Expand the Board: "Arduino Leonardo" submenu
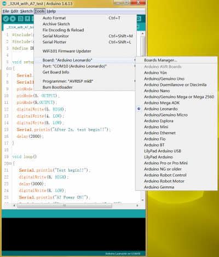This screenshot has height=257, width=219. 85,60
